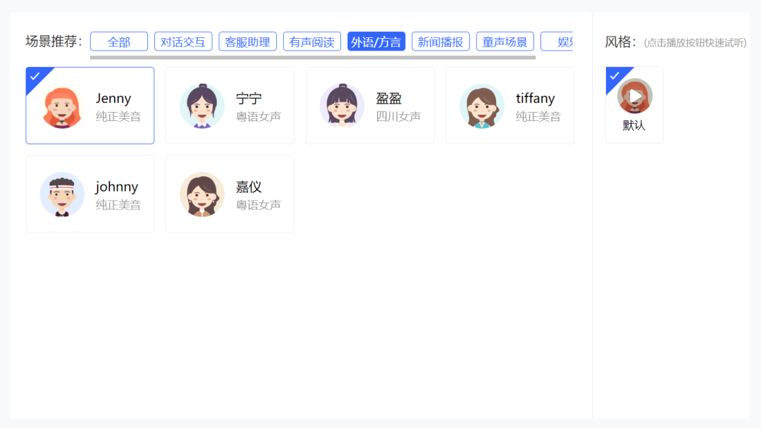Click the partially hidden 娱乐 tab

pyautogui.click(x=559, y=42)
